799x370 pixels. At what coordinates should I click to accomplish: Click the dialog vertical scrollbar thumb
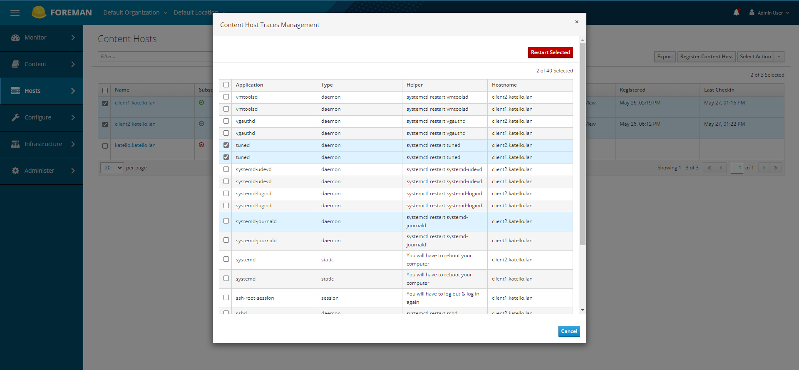click(x=583, y=144)
